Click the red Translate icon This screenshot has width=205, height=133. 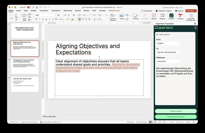coord(180,16)
